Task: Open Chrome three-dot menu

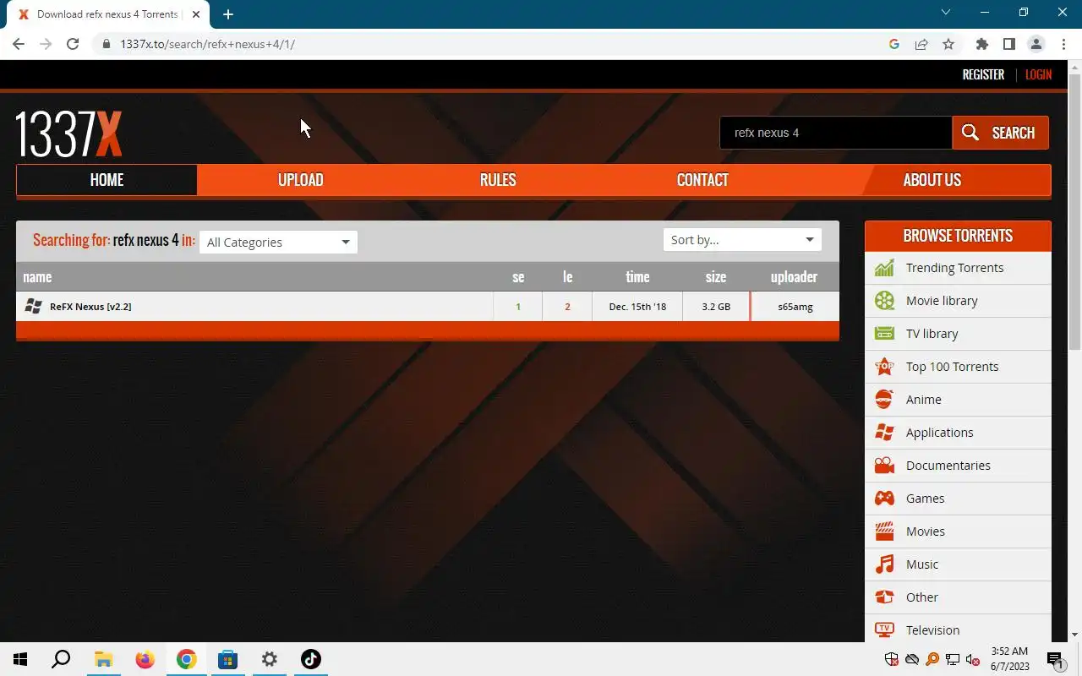Action: pos(1063,44)
